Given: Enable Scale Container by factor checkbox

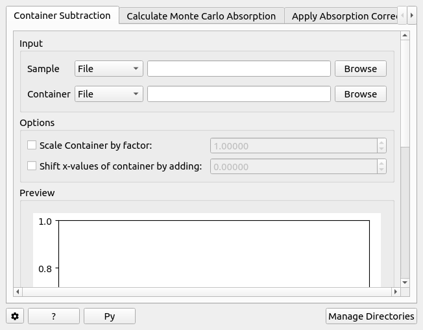Looking at the screenshot, I should pos(32,146).
